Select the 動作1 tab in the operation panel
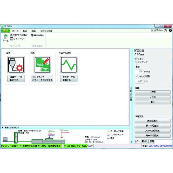 (x=137, y=142)
